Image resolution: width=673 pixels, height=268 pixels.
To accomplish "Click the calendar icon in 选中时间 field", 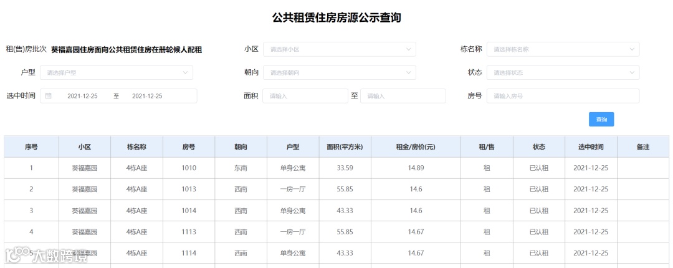I will pos(49,96).
